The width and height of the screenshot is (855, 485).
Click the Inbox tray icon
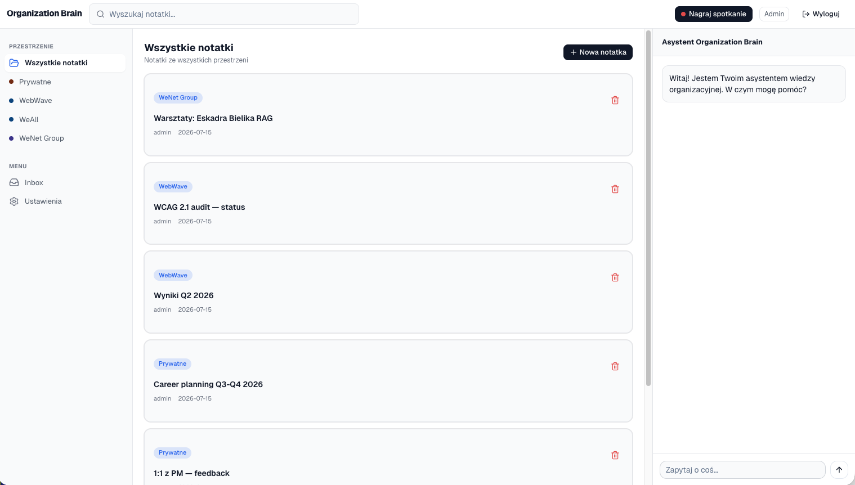tap(14, 183)
